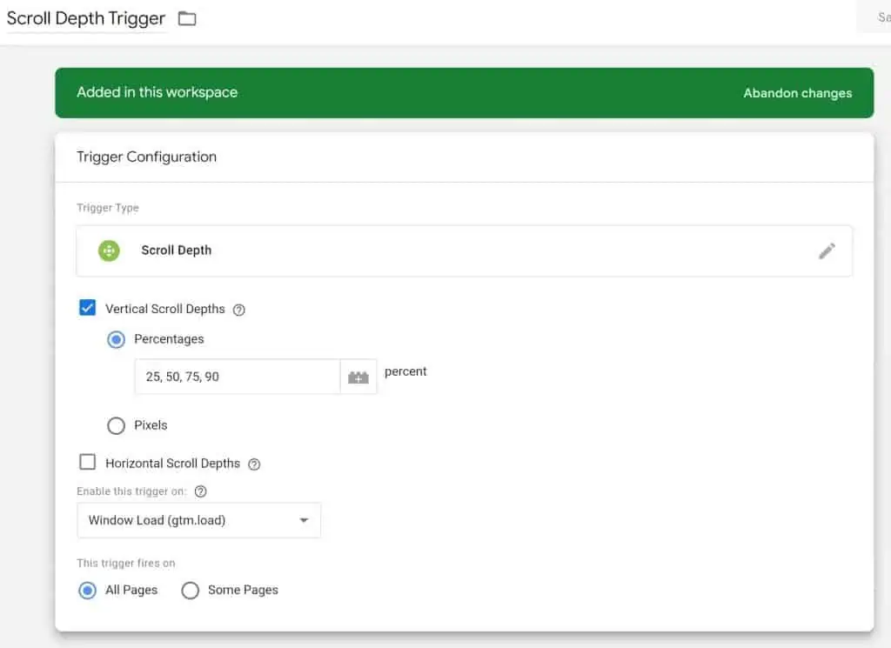
Task: Choose the Some Pages option
Action: 190,591
